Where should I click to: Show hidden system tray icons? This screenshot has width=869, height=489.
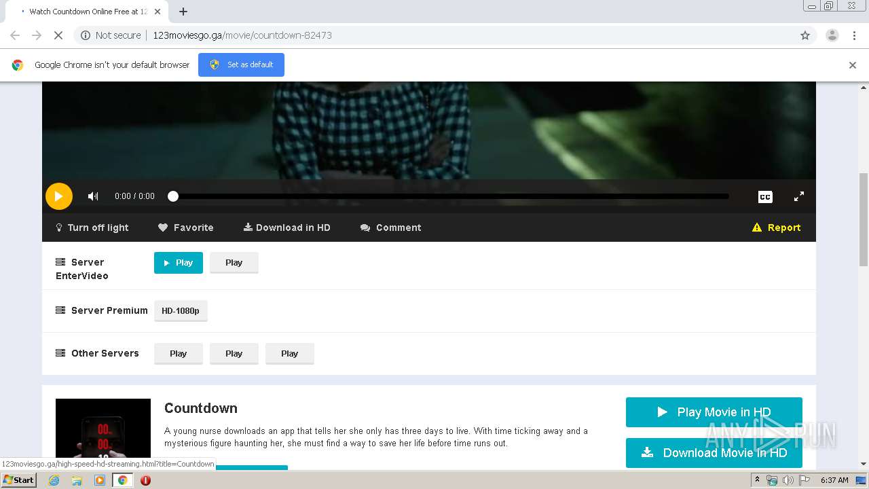click(757, 479)
